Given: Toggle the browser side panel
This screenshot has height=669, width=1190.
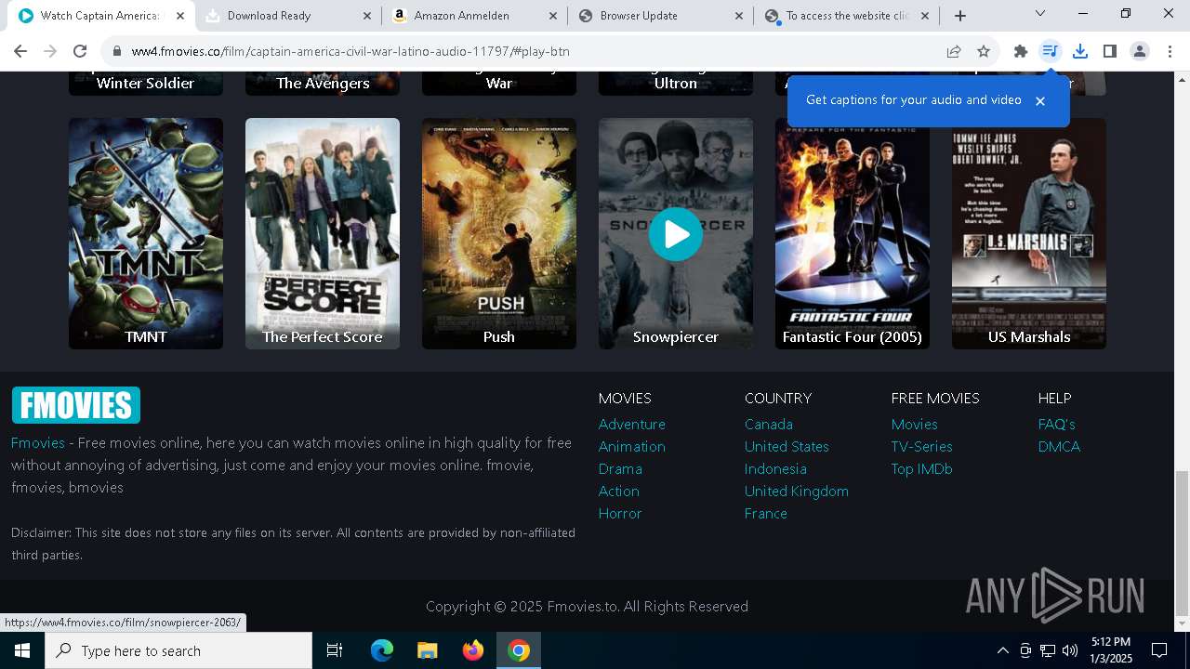Looking at the screenshot, I should tap(1110, 51).
